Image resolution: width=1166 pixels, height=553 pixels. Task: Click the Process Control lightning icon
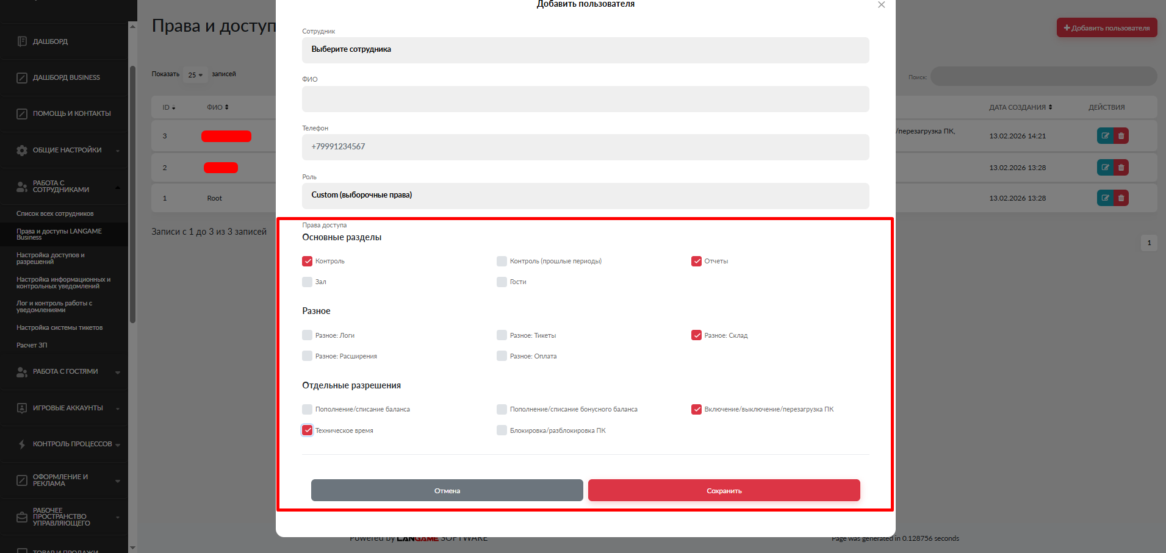[22, 444]
